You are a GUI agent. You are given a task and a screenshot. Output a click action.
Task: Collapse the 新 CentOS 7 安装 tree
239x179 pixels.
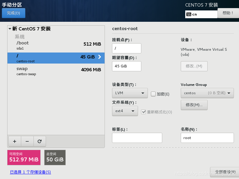coord(10,29)
